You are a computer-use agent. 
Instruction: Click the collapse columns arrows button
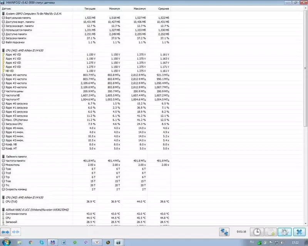pos(15,232)
